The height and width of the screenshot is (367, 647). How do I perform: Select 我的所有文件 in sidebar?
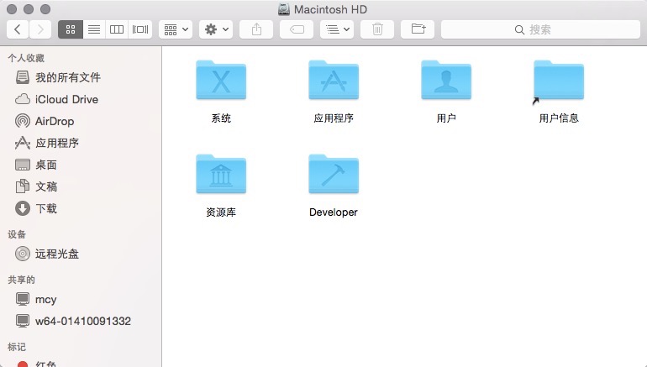[81, 77]
